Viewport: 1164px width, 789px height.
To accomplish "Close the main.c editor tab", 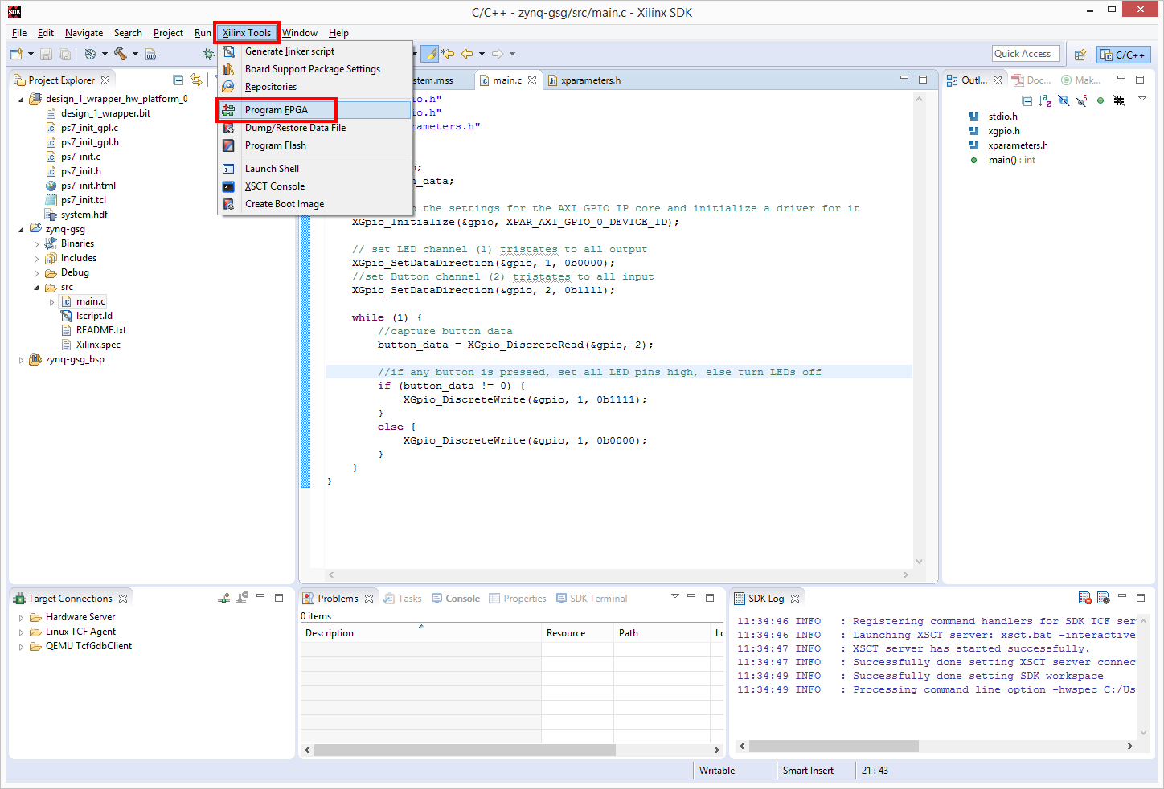I will [532, 80].
